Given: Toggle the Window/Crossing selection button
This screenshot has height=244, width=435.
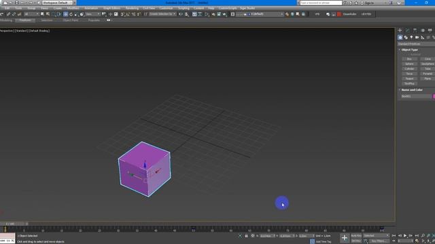Looking at the screenshot, I should click(59, 14).
